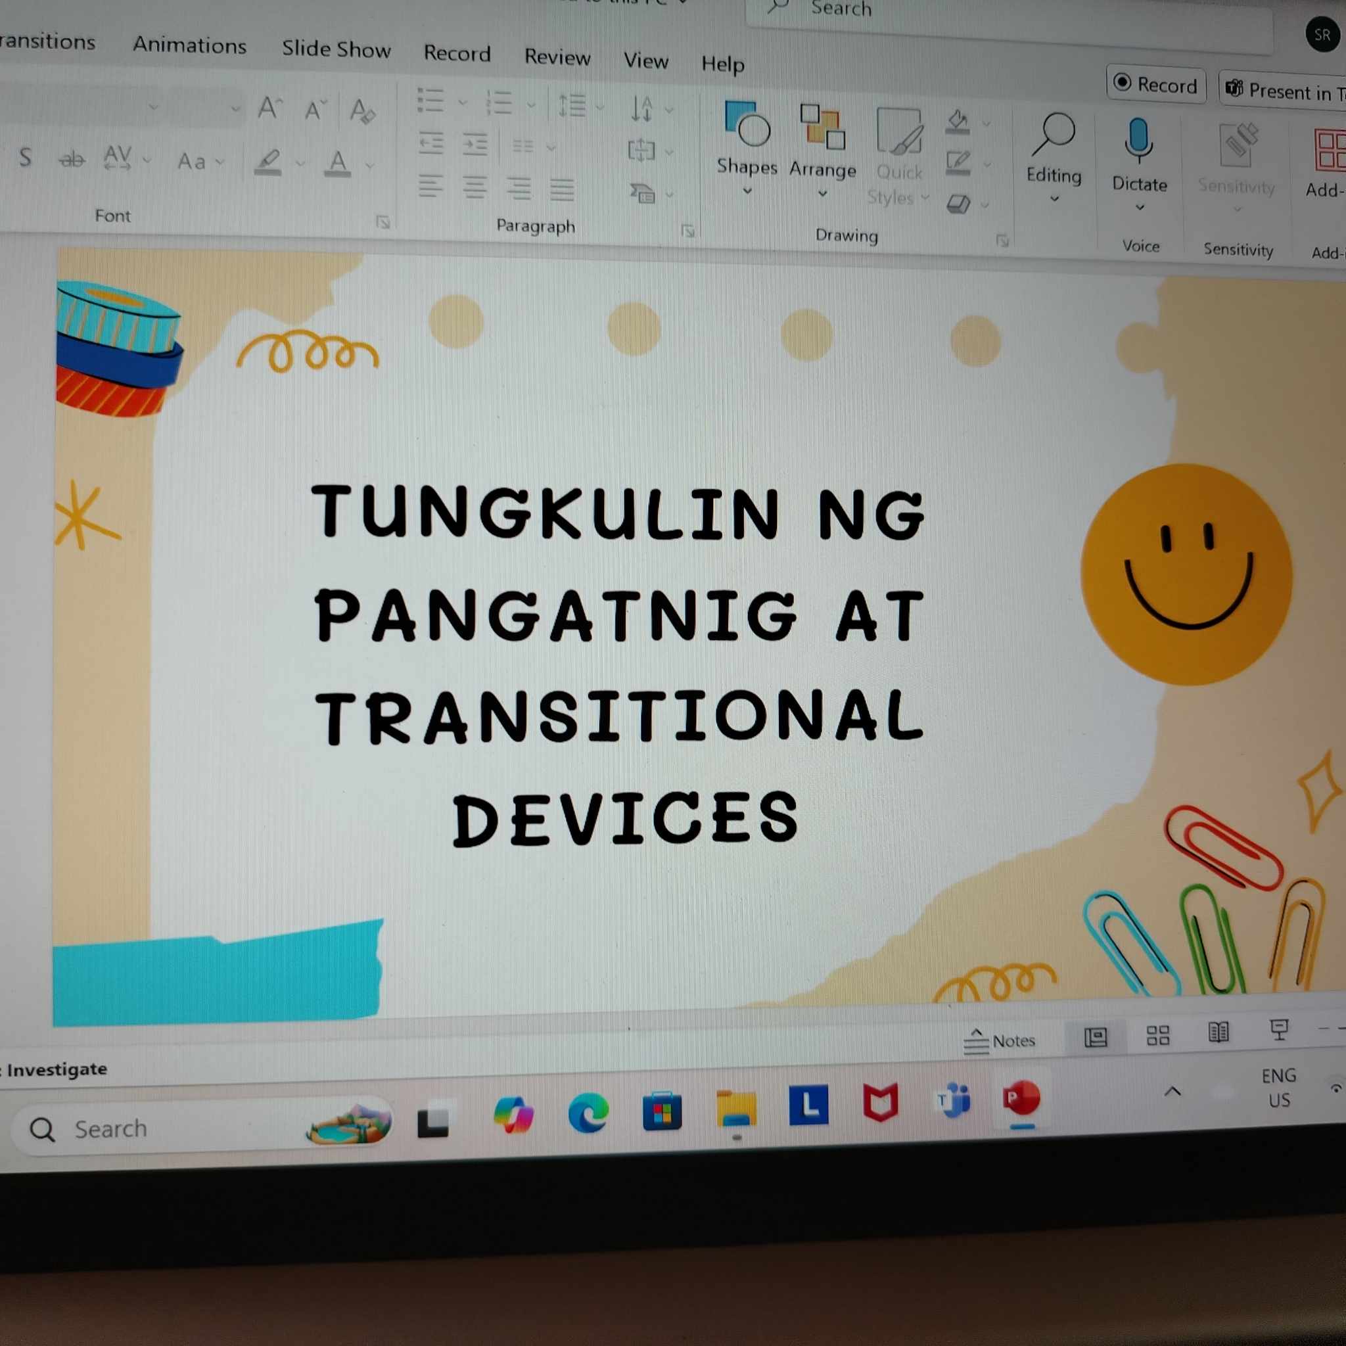Open the Editing magnifier menu
This screenshot has height=1346, width=1346.
pyautogui.click(x=1054, y=158)
